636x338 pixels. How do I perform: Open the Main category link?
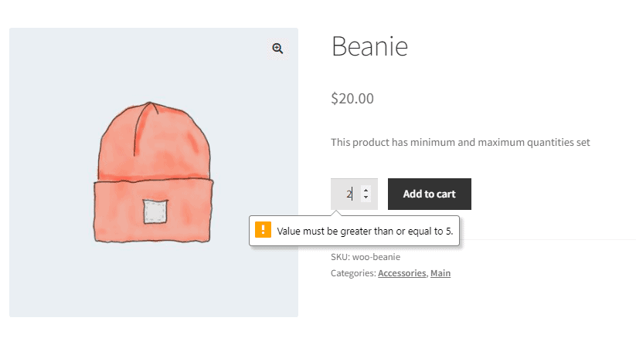tap(440, 273)
